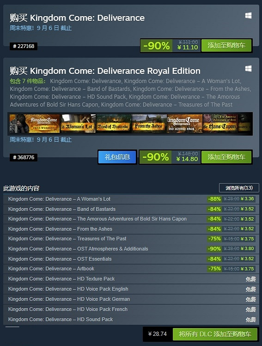The height and width of the screenshot is (346, 262).
Task: Open the HD Sound Pack thumbnail
Action: click(185, 124)
